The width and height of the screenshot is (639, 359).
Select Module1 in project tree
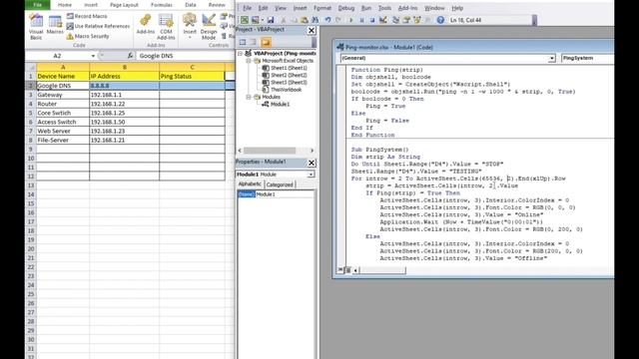[280, 104]
